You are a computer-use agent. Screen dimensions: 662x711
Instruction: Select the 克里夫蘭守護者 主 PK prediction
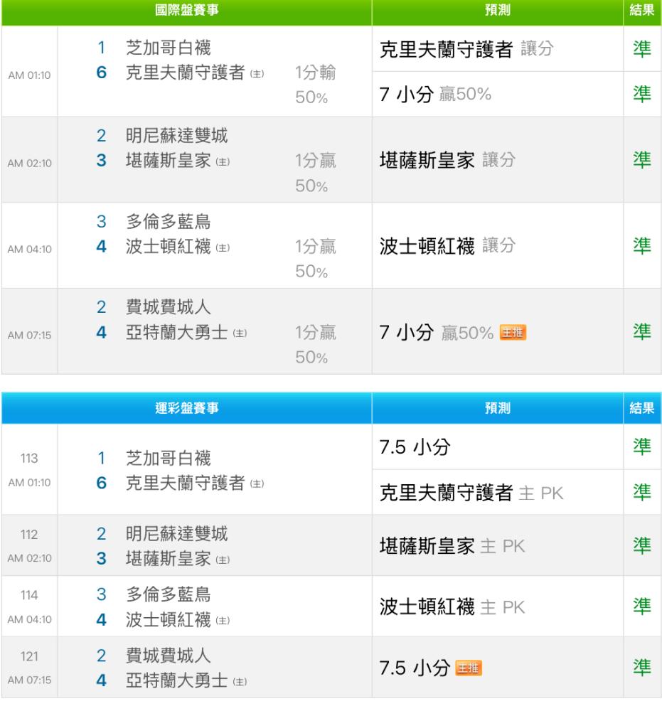(x=471, y=493)
